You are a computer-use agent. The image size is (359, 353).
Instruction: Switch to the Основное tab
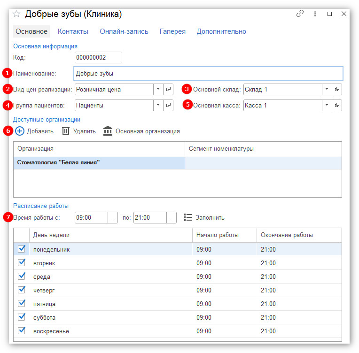tap(31, 31)
